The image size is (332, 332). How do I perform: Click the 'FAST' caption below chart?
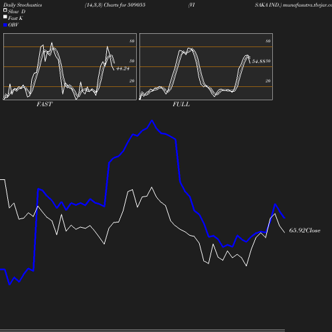(x=44, y=104)
